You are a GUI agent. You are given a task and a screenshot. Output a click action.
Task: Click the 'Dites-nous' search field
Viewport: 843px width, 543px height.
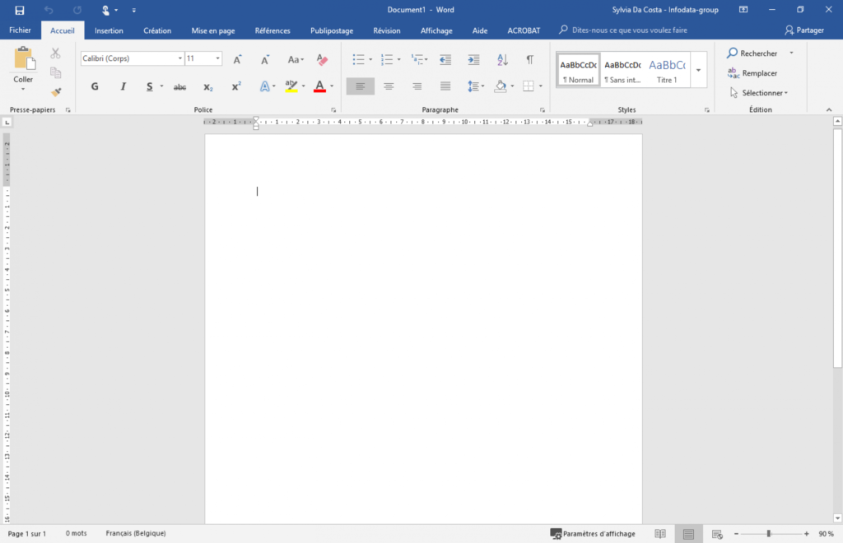tap(629, 30)
